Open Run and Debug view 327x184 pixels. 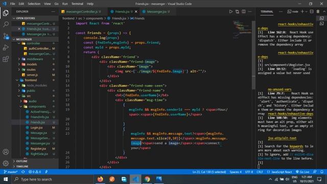pyautogui.click(x=6, y=48)
